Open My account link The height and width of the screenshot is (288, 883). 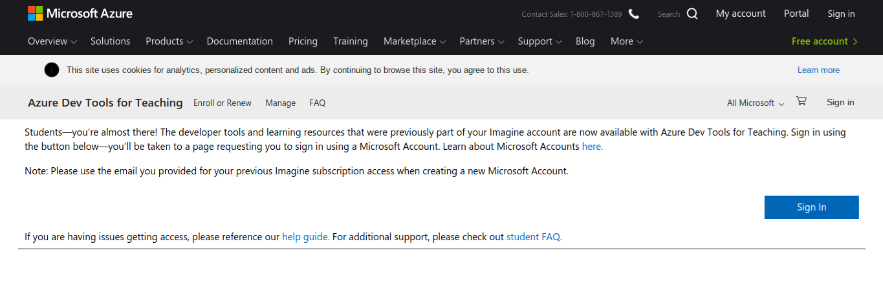click(741, 14)
